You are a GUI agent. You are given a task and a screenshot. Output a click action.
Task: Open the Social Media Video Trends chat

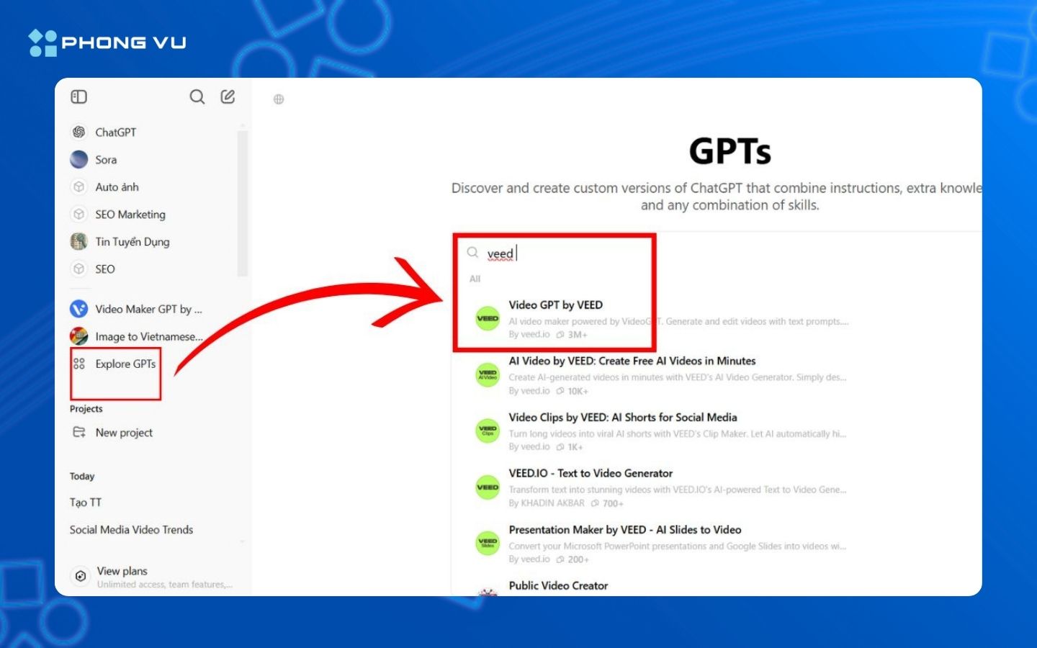[131, 530]
